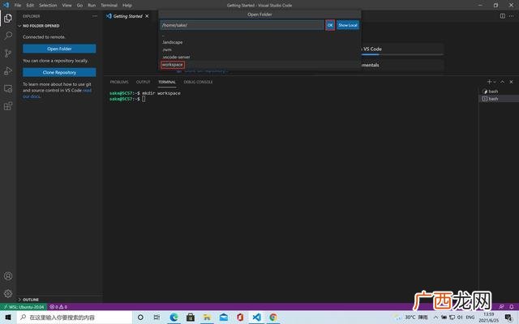This screenshot has height=324, width=519.
Task: Expand the system tray hidden icons chevron
Action: [x=435, y=318]
